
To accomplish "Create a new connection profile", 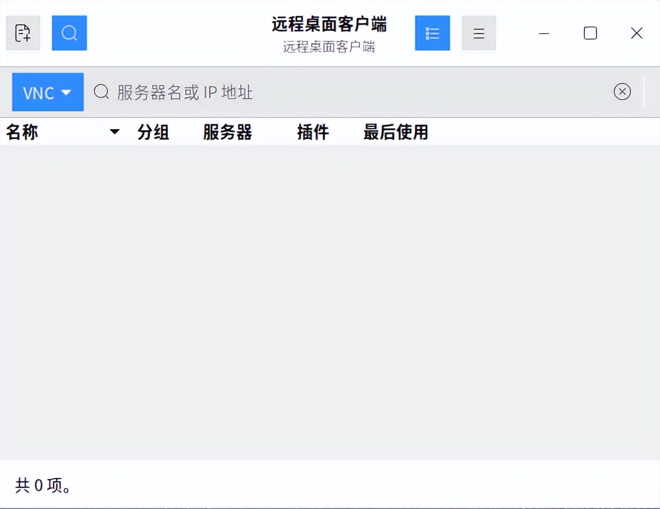I will coord(23,33).
